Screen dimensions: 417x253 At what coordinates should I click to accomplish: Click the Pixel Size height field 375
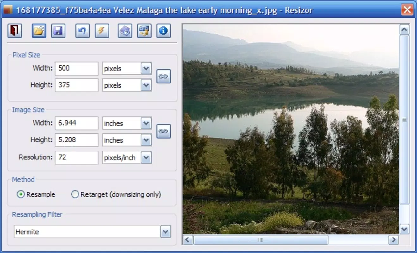(x=77, y=85)
